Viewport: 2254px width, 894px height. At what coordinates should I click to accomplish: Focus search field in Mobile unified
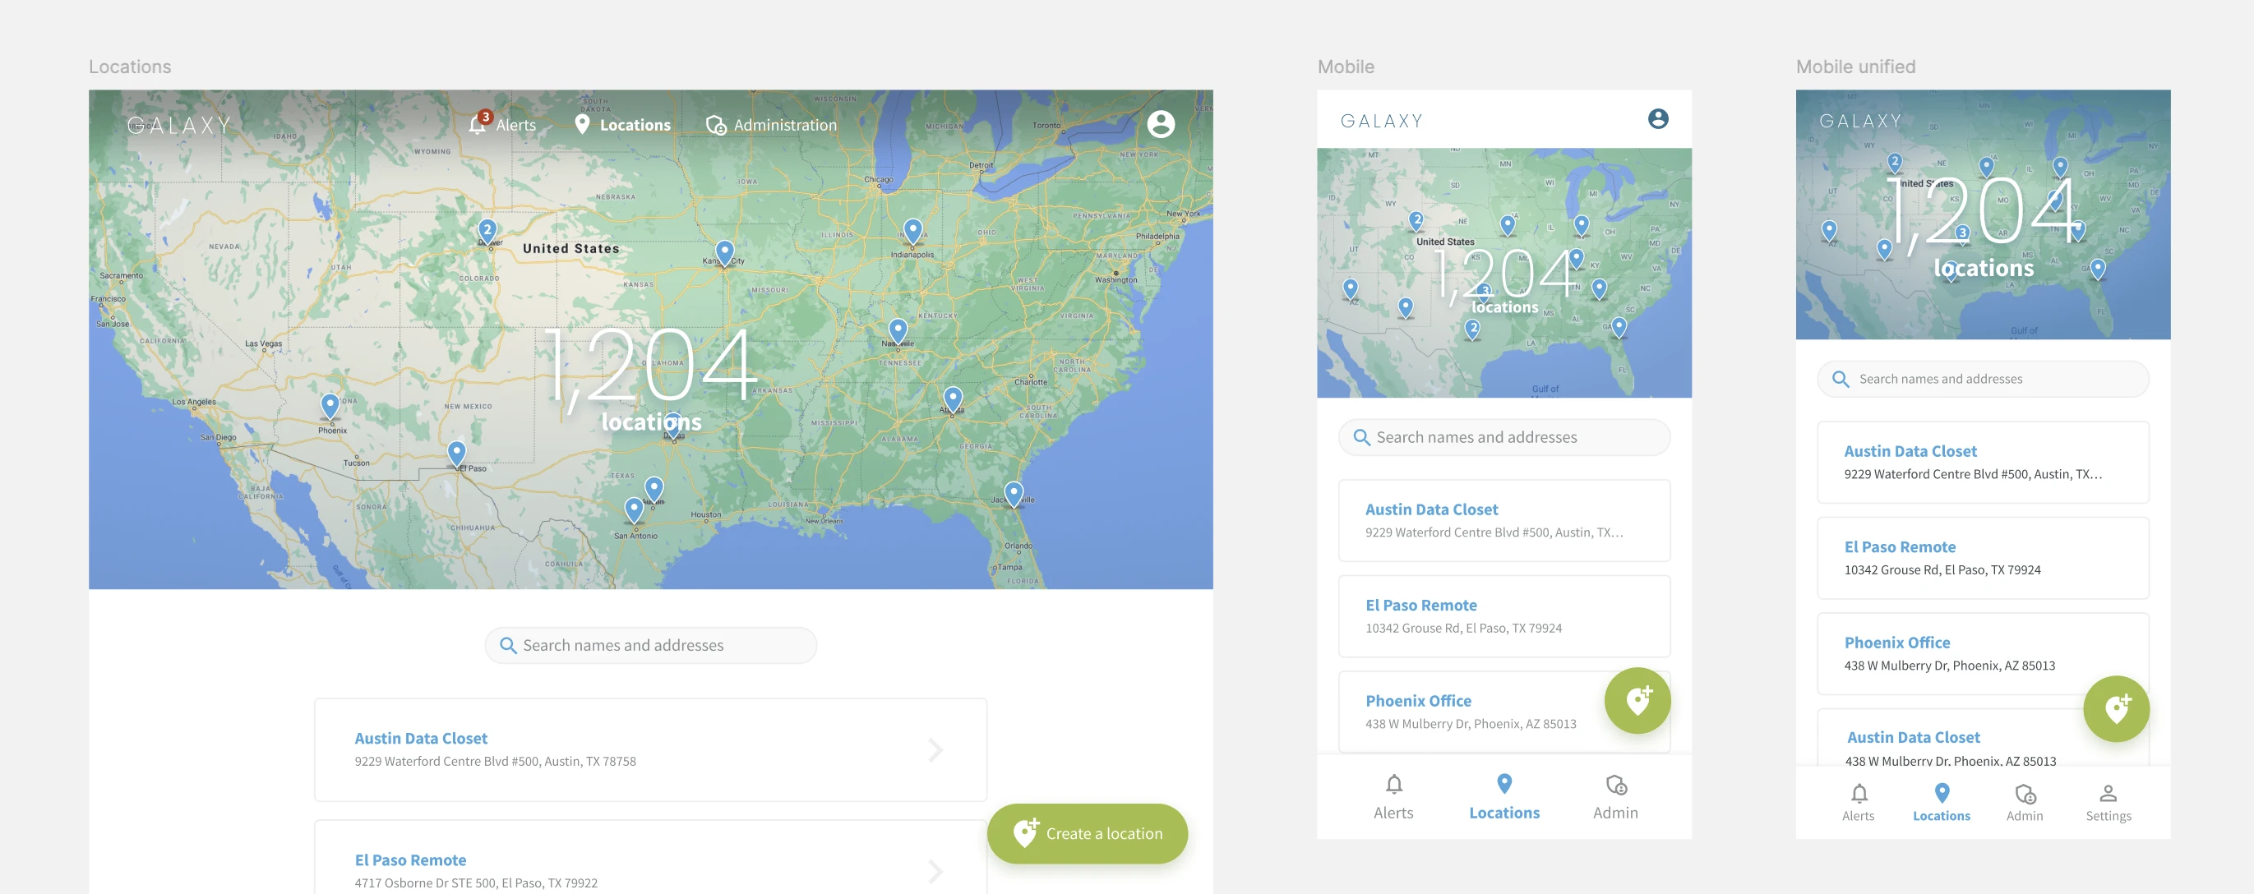point(1982,379)
